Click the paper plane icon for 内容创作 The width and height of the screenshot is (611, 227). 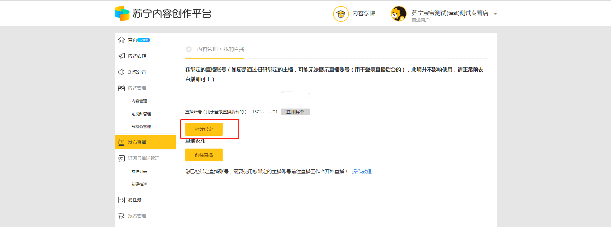pos(121,56)
